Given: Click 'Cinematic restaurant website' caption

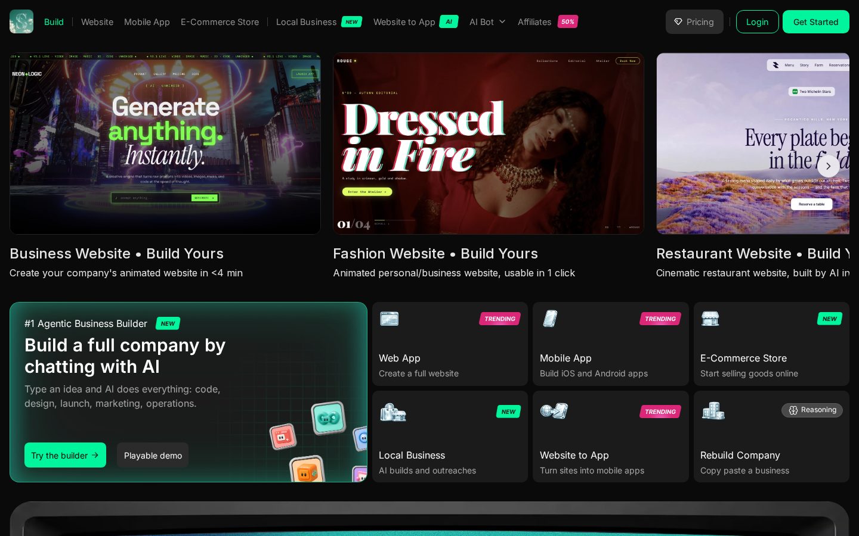Looking at the screenshot, I should (x=753, y=273).
